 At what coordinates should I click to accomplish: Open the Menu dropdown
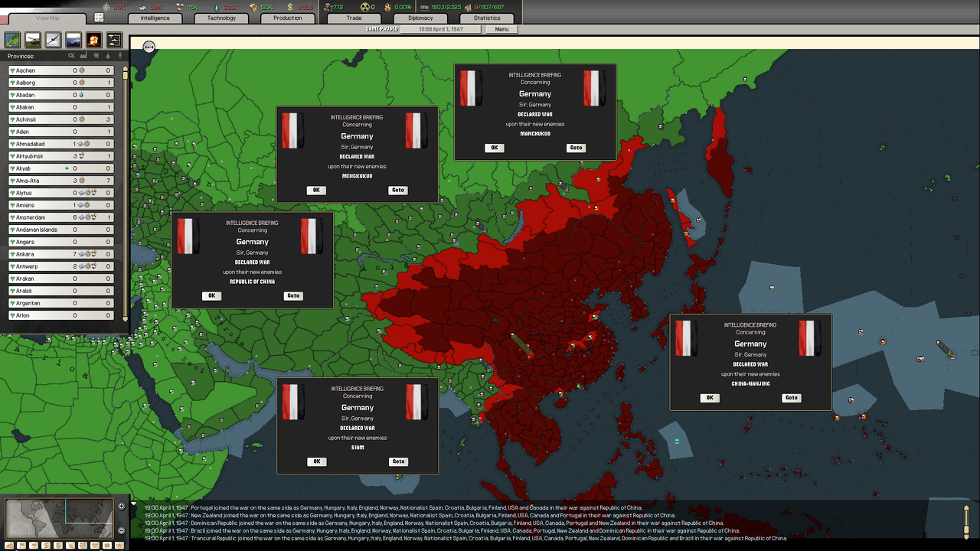click(502, 29)
